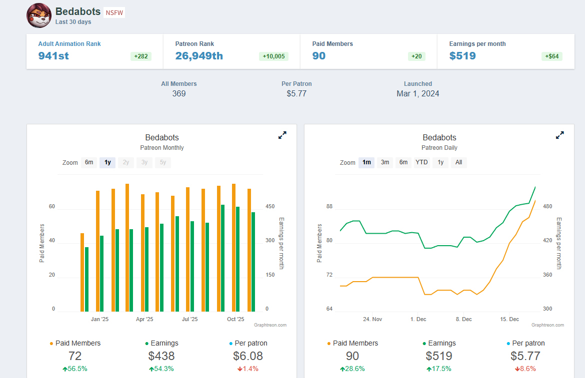Toggle Per patron series in daily chart legend
The height and width of the screenshot is (378, 585).
point(525,343)
